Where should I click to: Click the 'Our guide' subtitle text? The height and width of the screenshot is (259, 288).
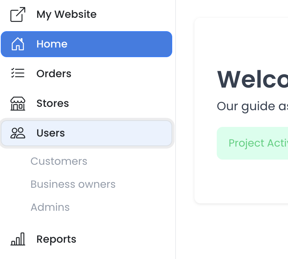[x=252, y=106]
